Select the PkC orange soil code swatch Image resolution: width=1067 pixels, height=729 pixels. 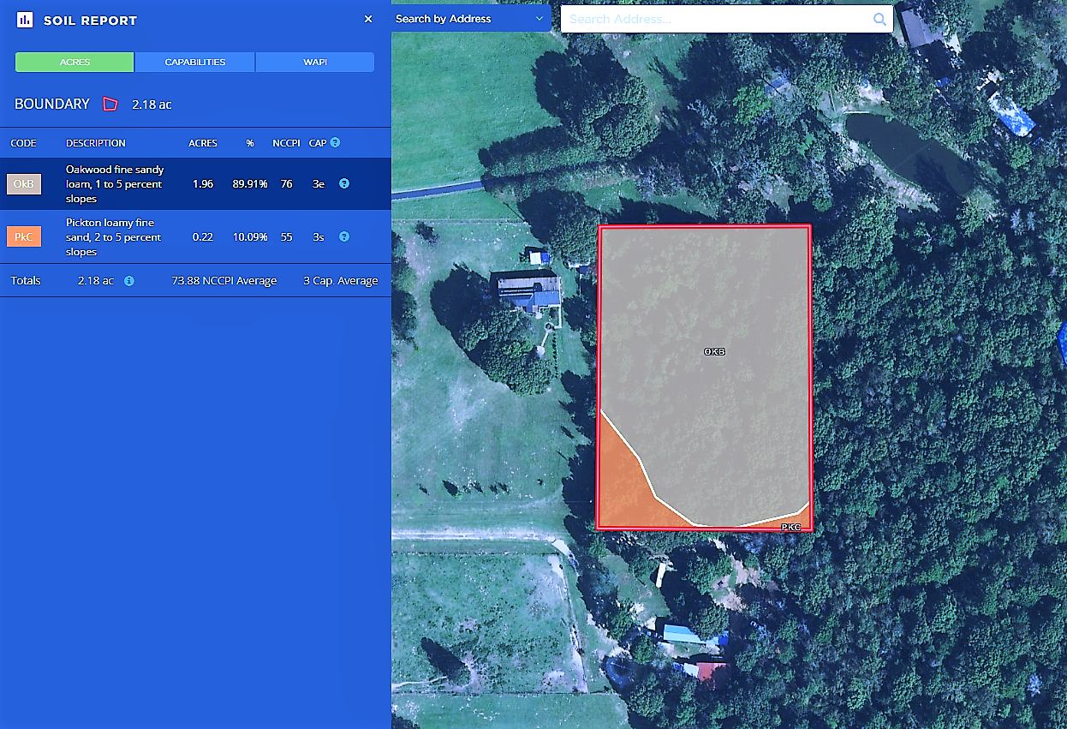click(x=24, y=236)
